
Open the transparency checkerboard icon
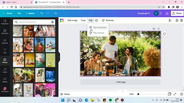pyautogui.click(x=170, y=20)
